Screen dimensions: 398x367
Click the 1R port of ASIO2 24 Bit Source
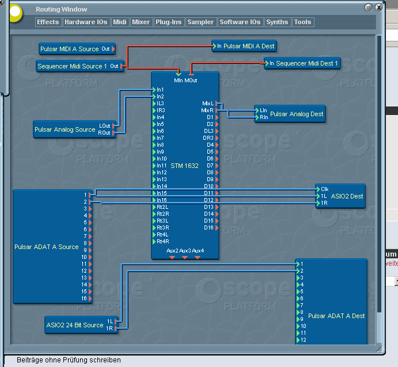point(116,328)
